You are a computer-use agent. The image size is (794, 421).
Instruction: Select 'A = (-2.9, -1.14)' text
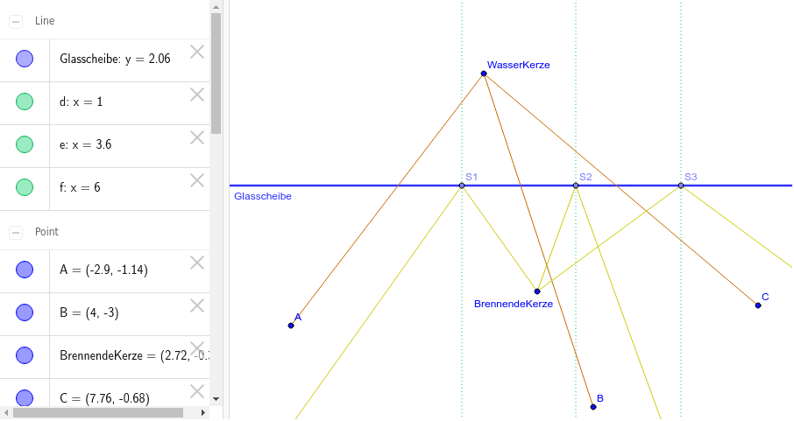pyautogui.click(x=103, y=270)
